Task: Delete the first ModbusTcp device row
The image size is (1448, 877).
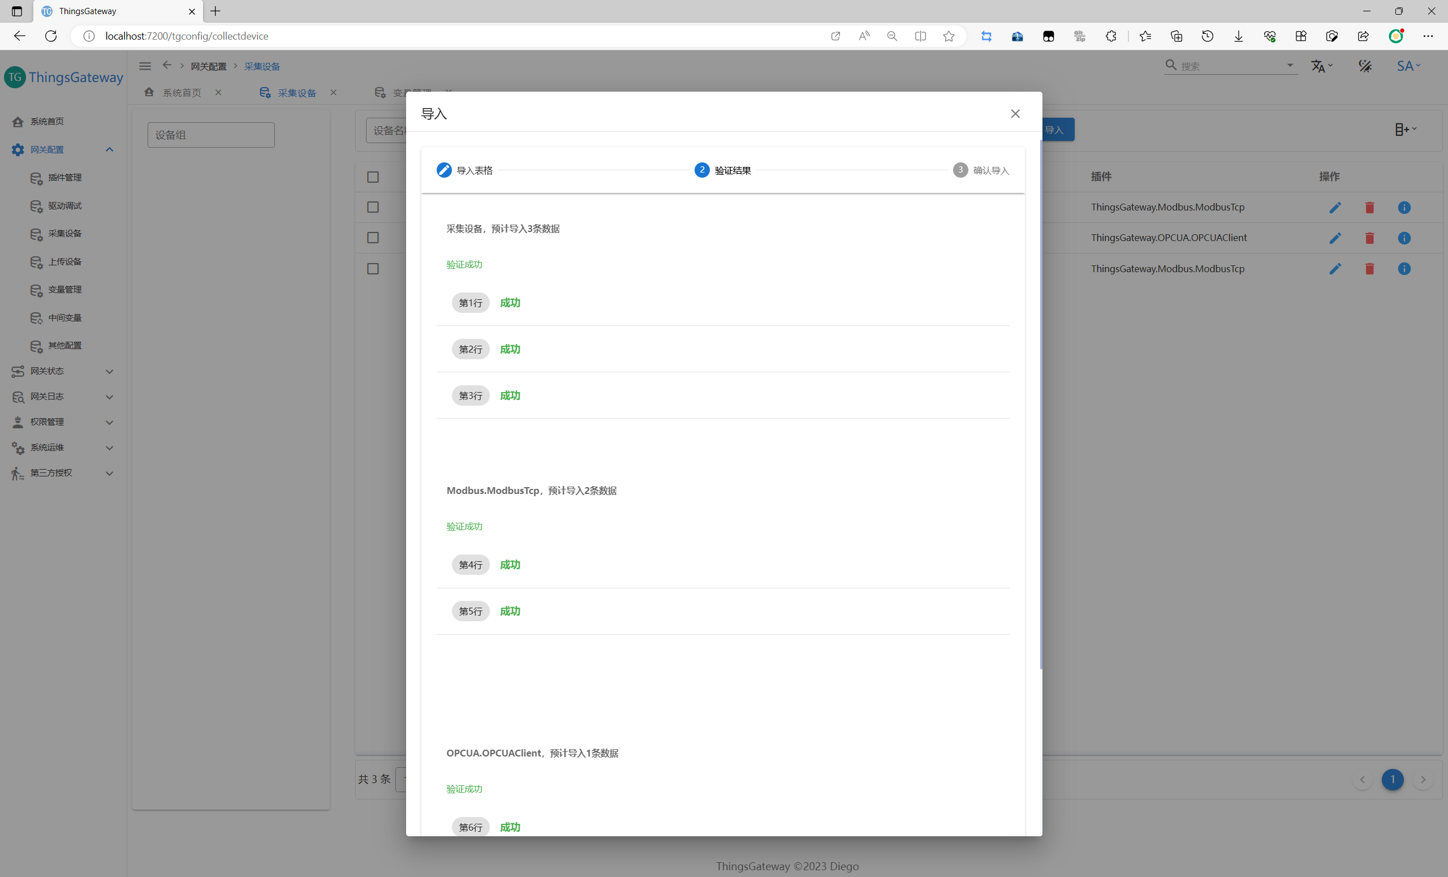Action: click(1369, 208)
